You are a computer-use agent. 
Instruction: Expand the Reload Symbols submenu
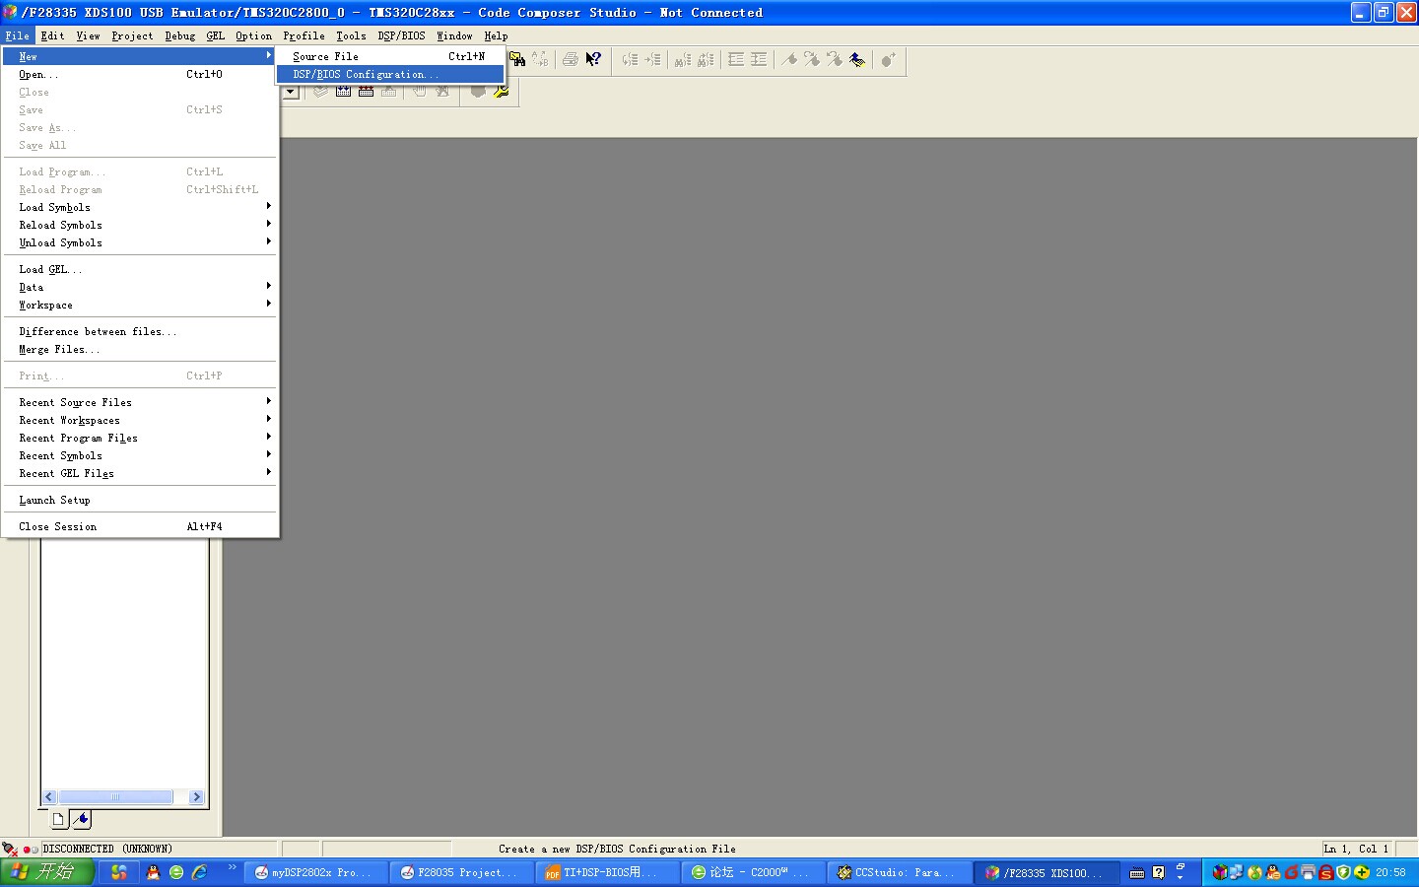(x=140, y=225)
